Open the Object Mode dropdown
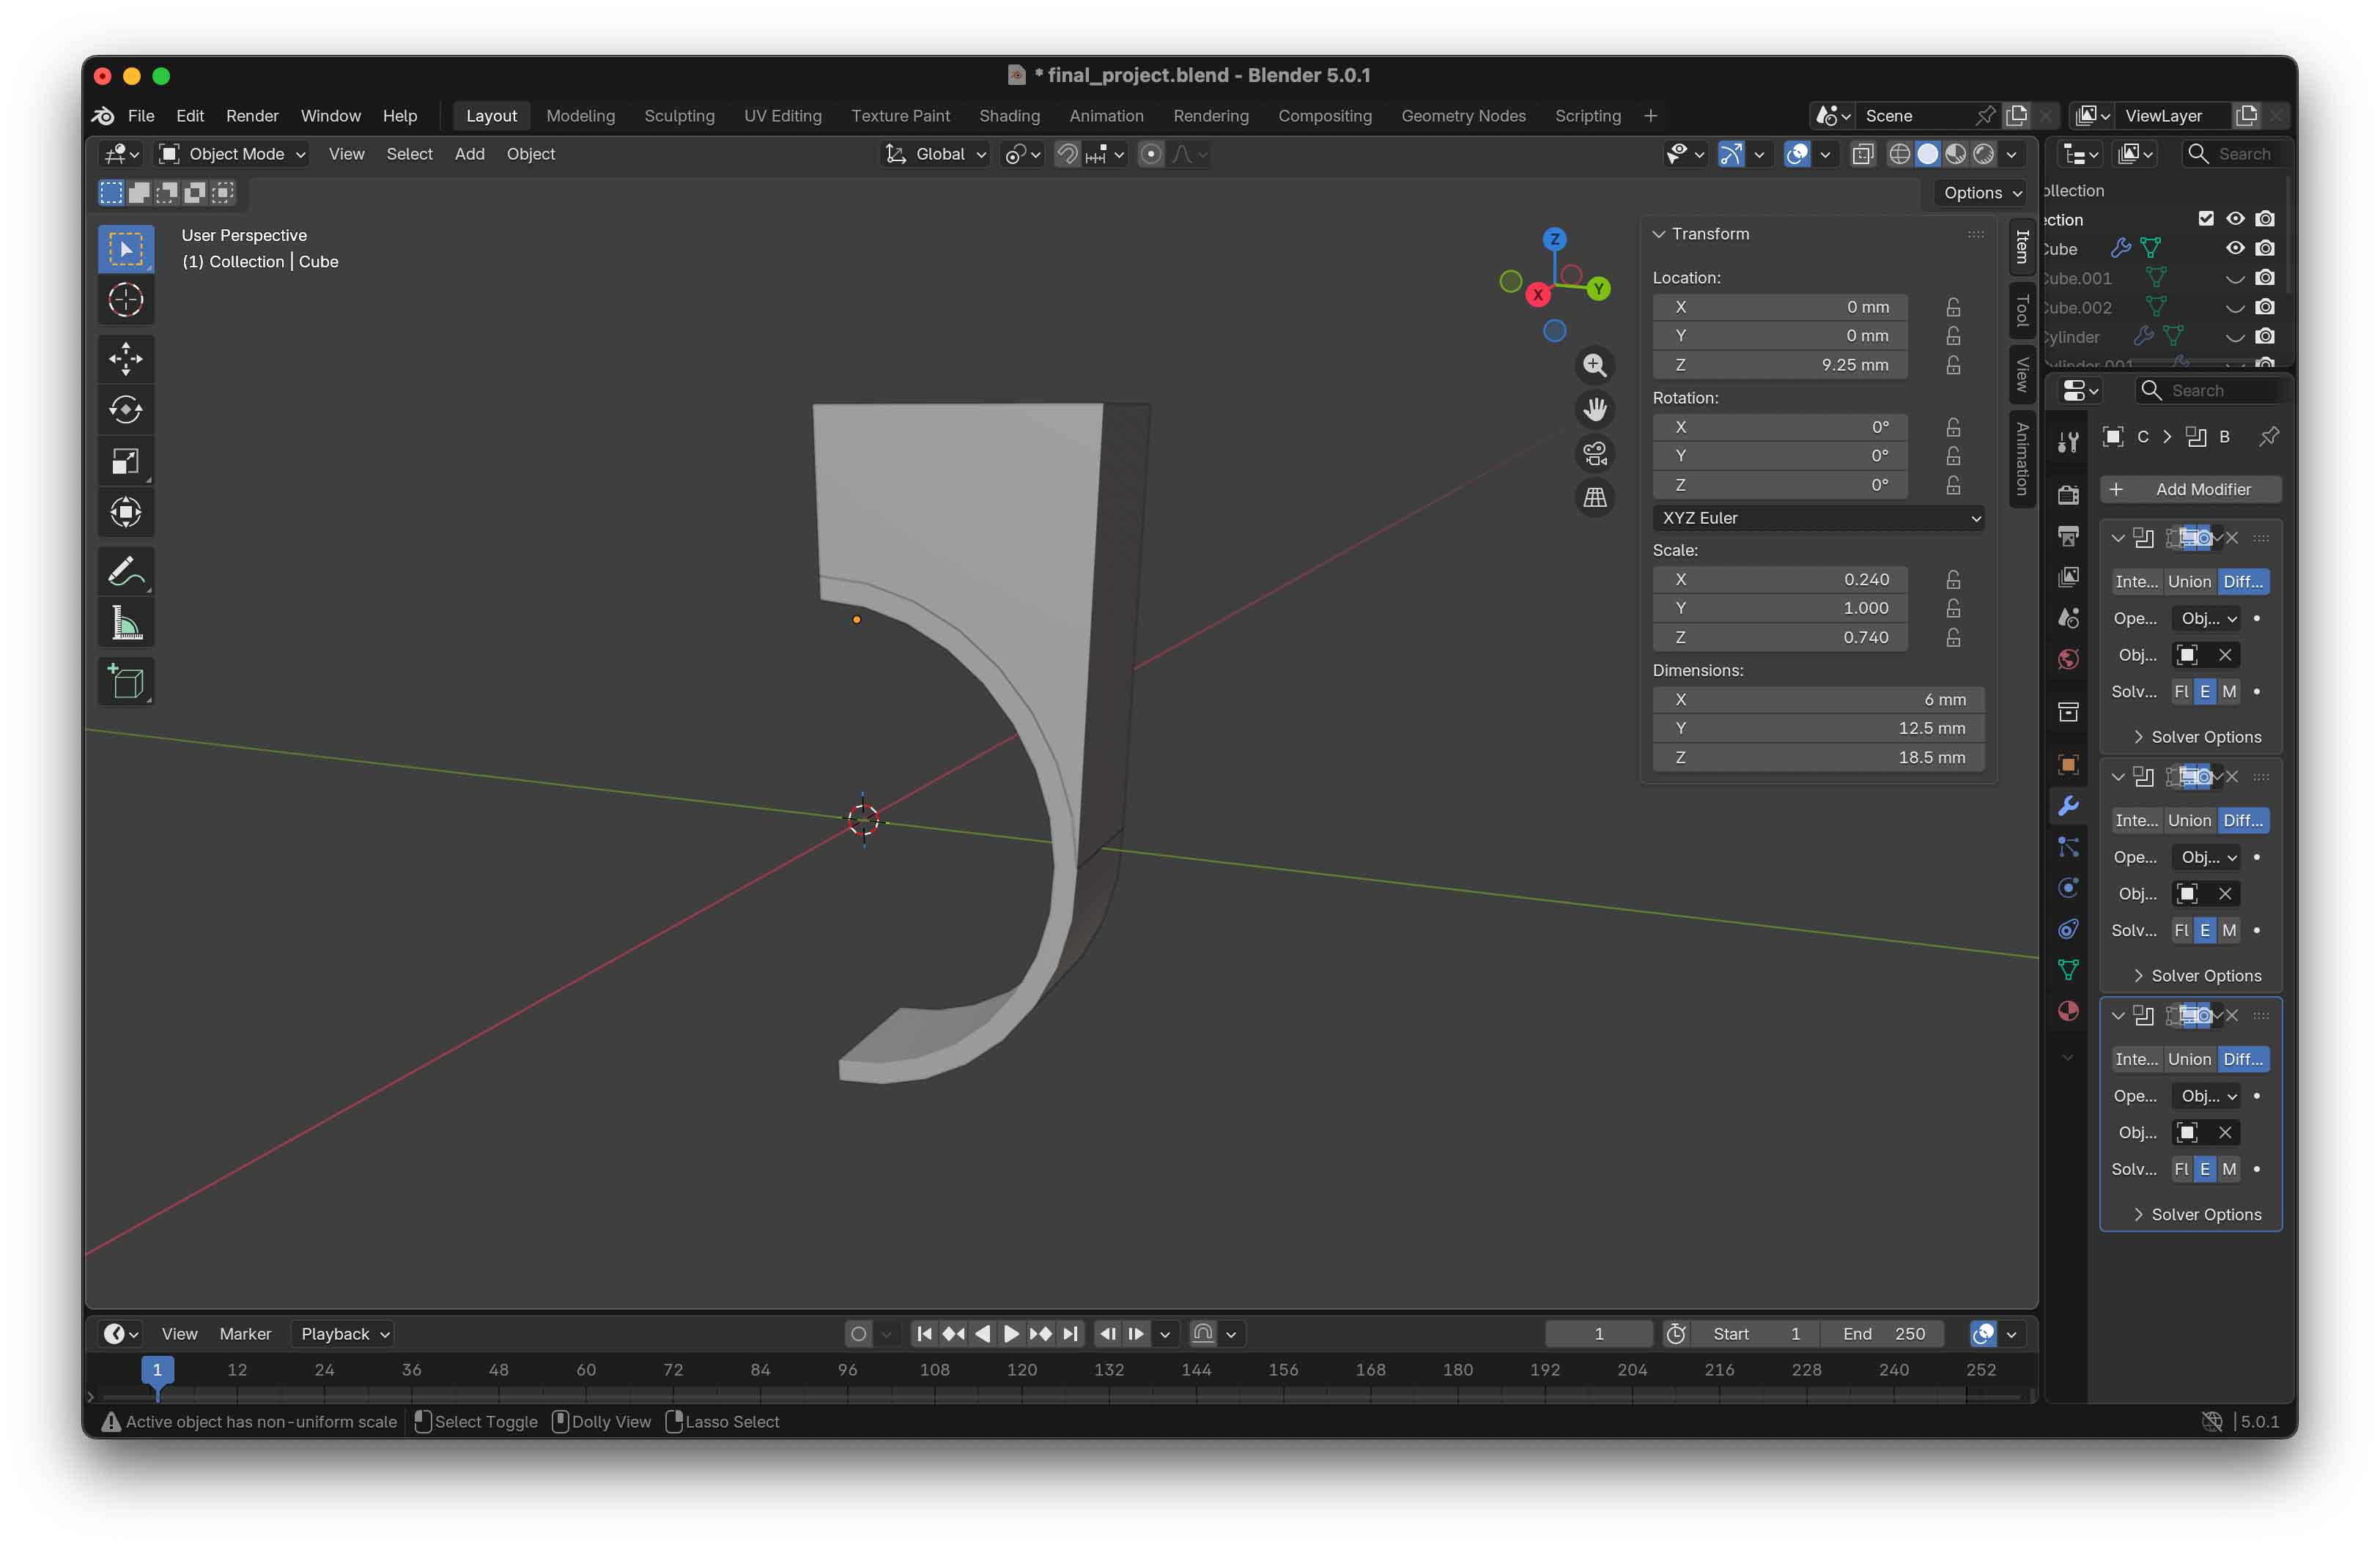The width and height of the screenshot is (2380, 1547). (234, 154)
